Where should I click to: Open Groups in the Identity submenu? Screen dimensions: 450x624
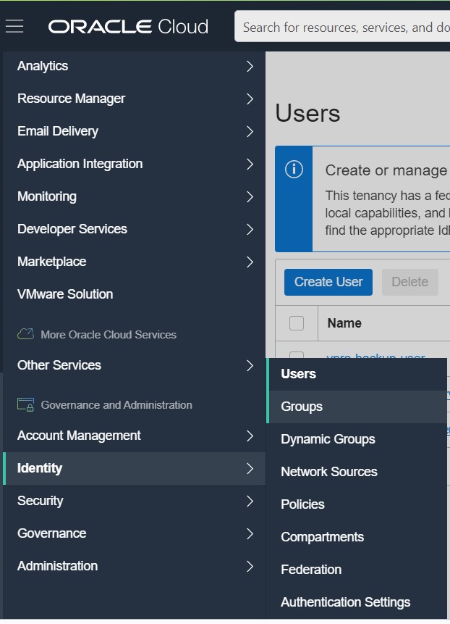[x=302, y=407]
